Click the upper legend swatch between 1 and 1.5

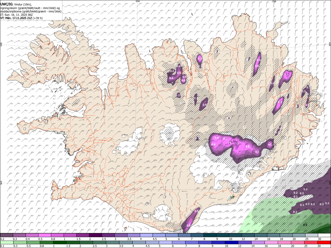click(x=70, y=235)
